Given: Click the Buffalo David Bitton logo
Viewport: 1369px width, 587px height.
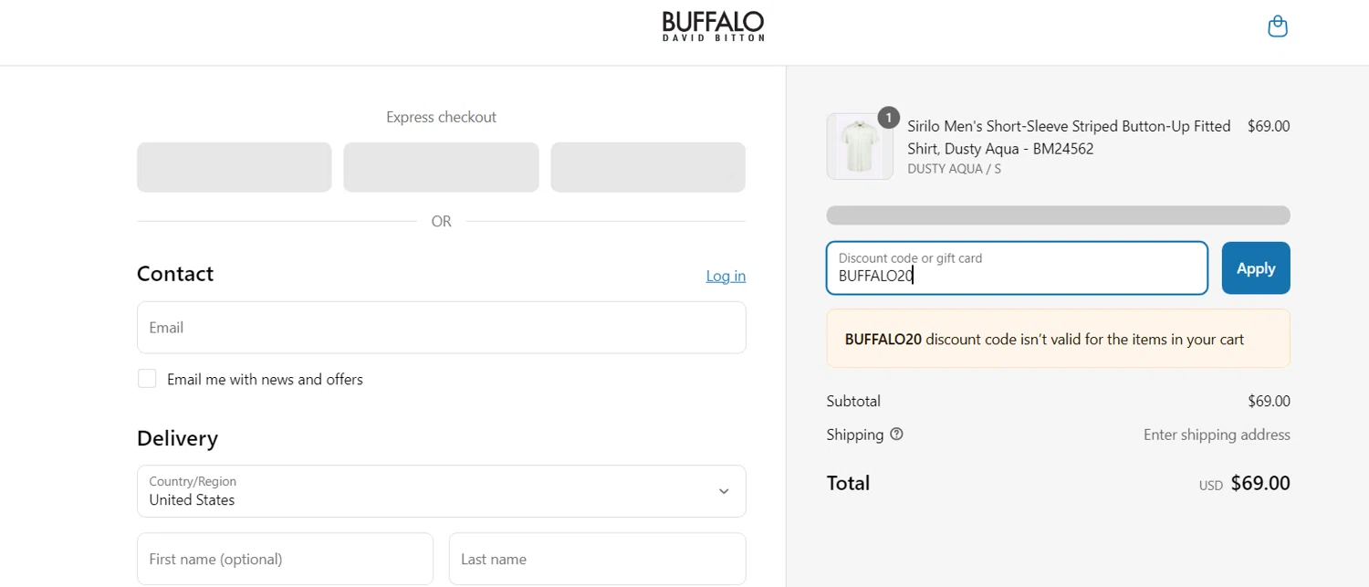Looking at the screenshot, I should tap(713, 26).
